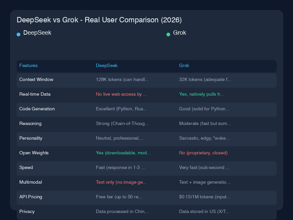Click the comparison title heading
The image size is (293, 220).
[99, 20]
